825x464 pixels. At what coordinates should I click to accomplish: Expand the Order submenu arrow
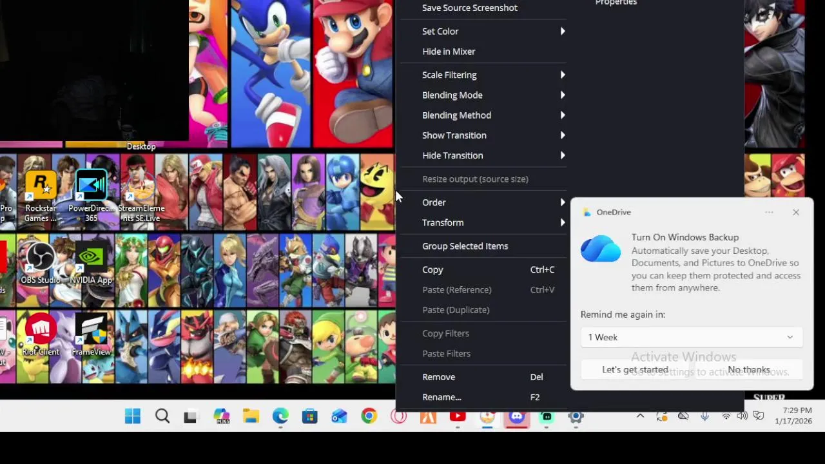[x=563, y=202]
